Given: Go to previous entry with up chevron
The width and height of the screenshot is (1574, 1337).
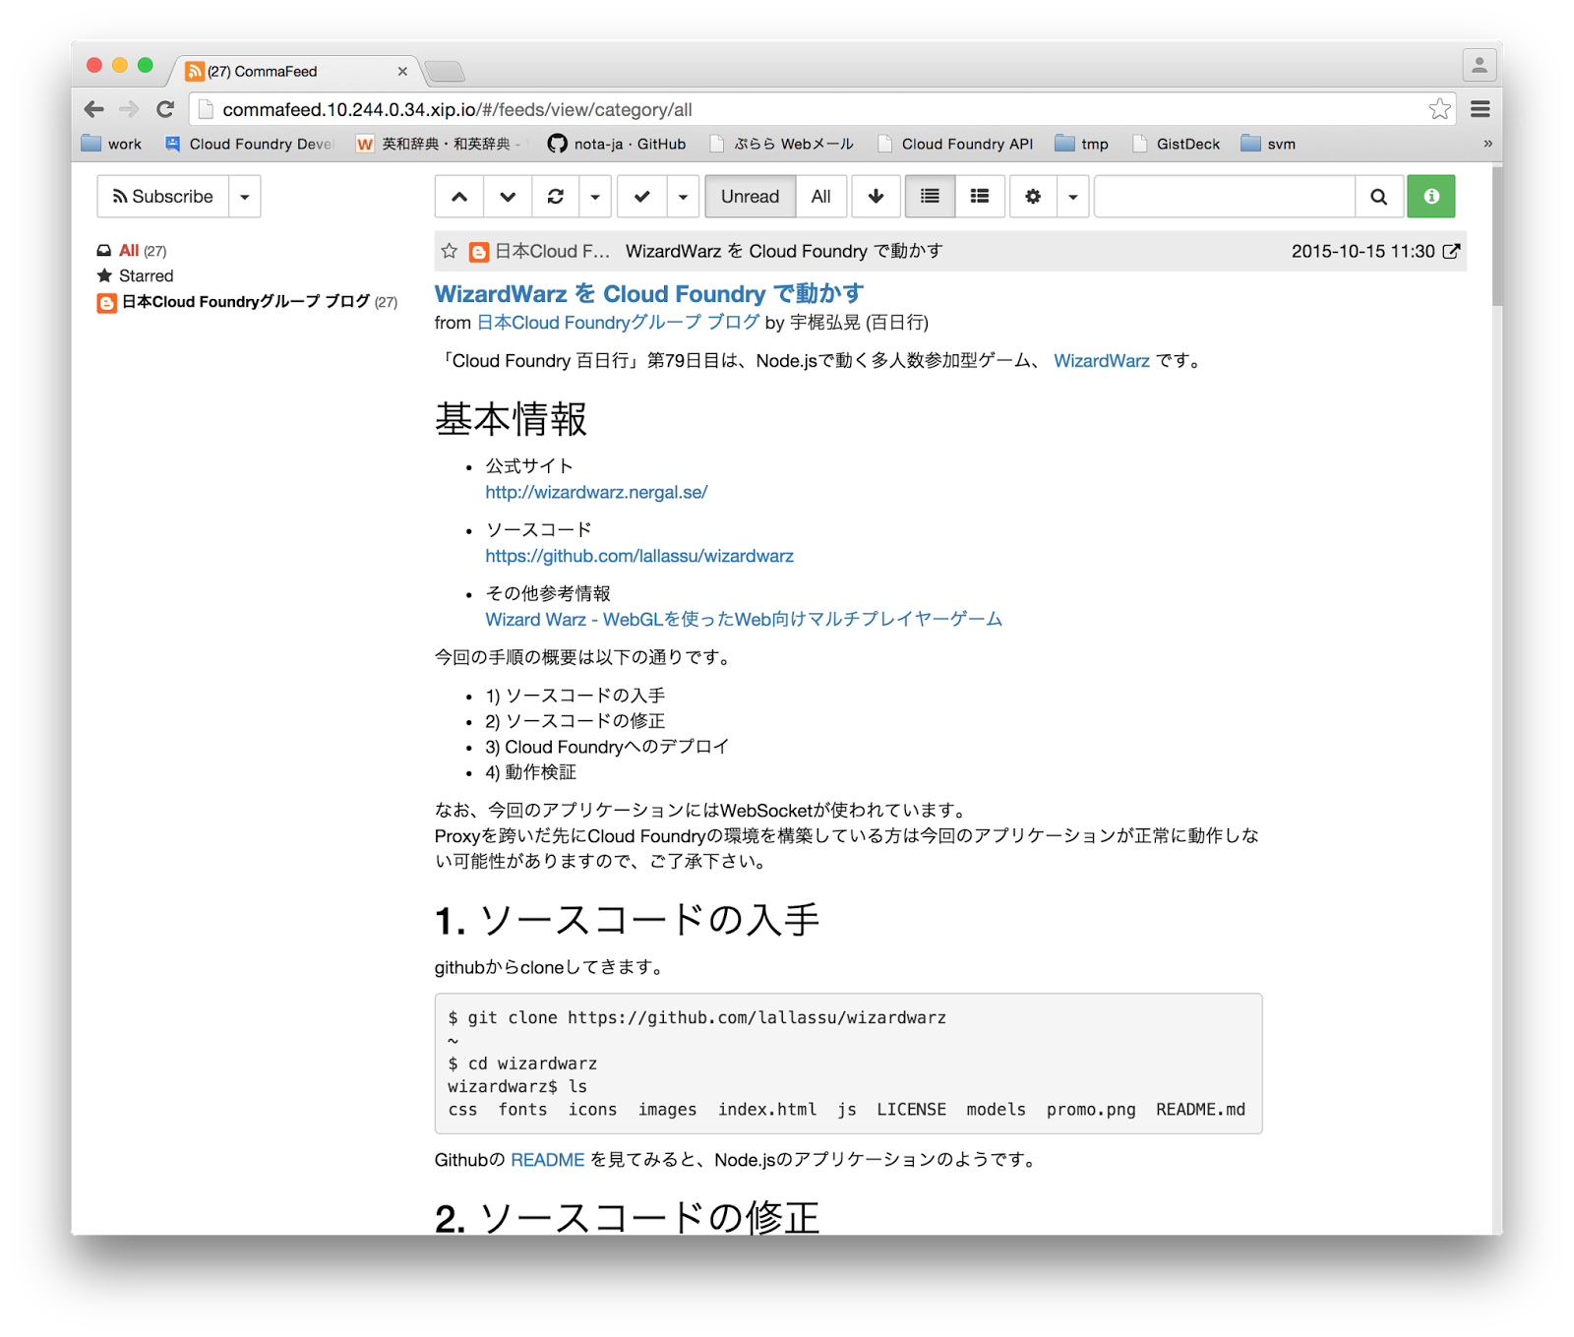Looking at the screenshot, I should [459, 197].
